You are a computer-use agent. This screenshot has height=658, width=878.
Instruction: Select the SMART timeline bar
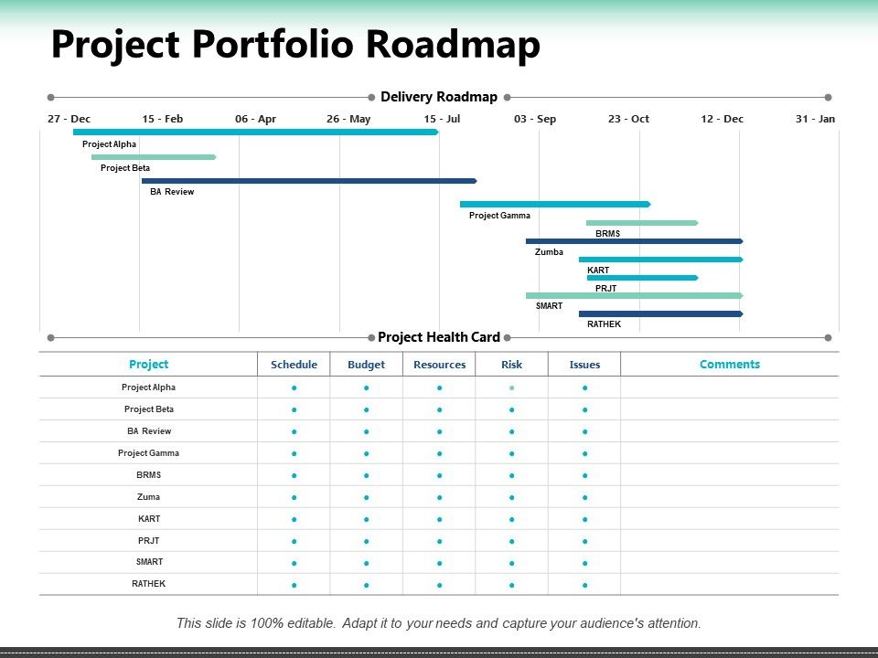(x=635, y=295)
